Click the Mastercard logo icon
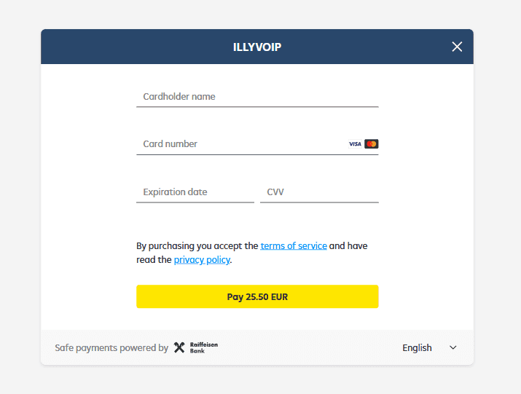The height and width of the screenshot is (394, 521). pos(372,144)
